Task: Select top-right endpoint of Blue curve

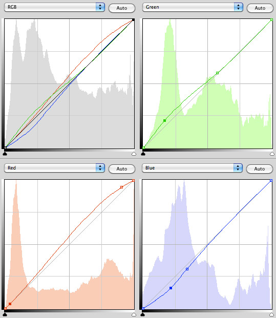Action: pos(271,180)
